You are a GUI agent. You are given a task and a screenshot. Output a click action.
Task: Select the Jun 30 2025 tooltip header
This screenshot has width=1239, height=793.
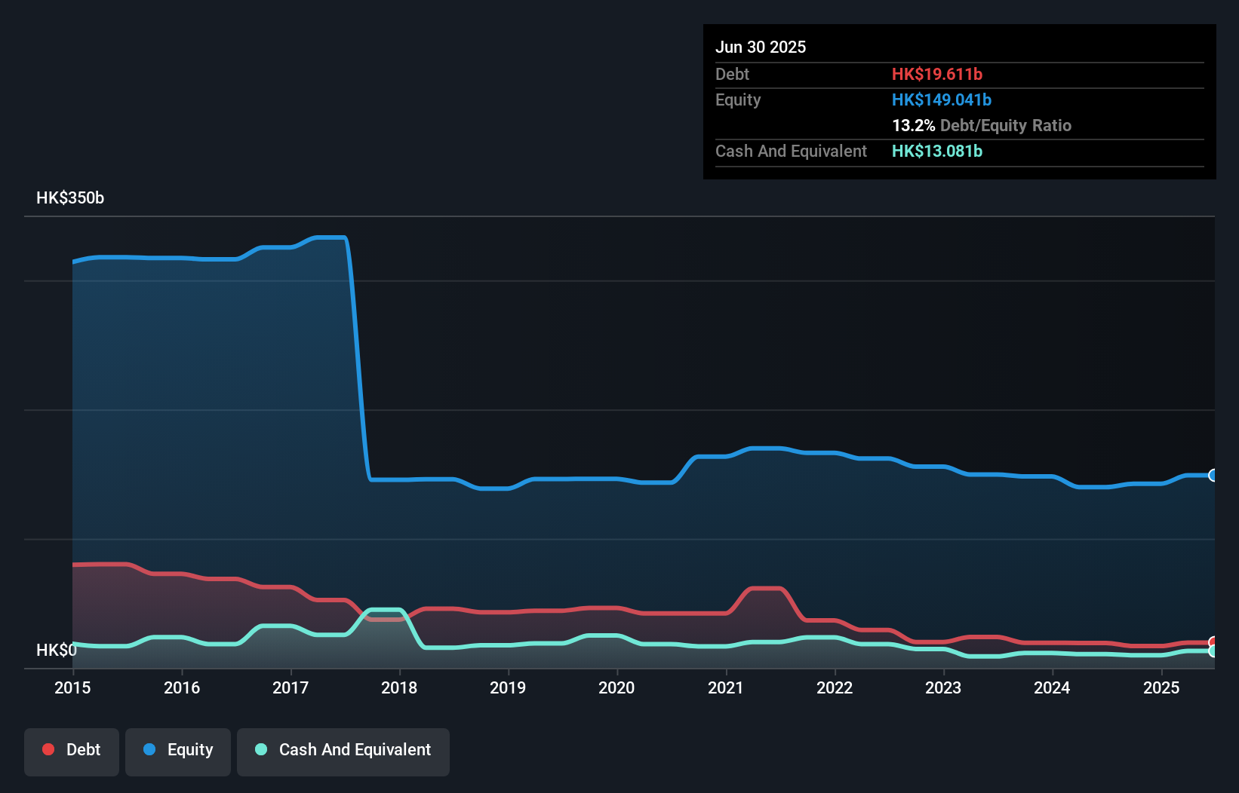coord(761,47)
